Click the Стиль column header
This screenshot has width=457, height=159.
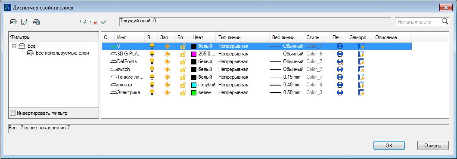(317, 37)
